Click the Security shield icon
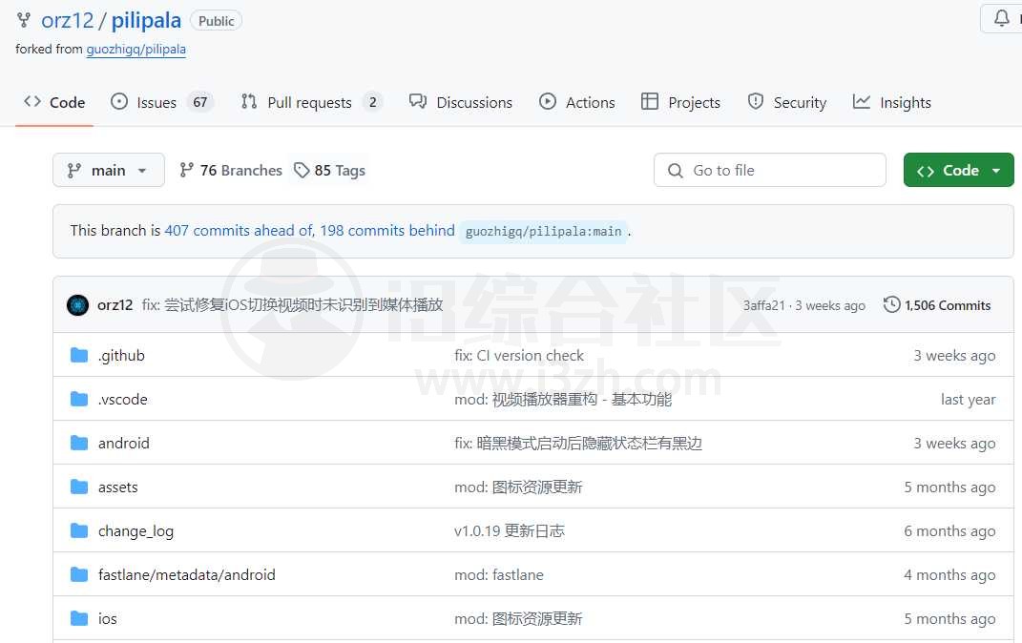 [756, 102]
